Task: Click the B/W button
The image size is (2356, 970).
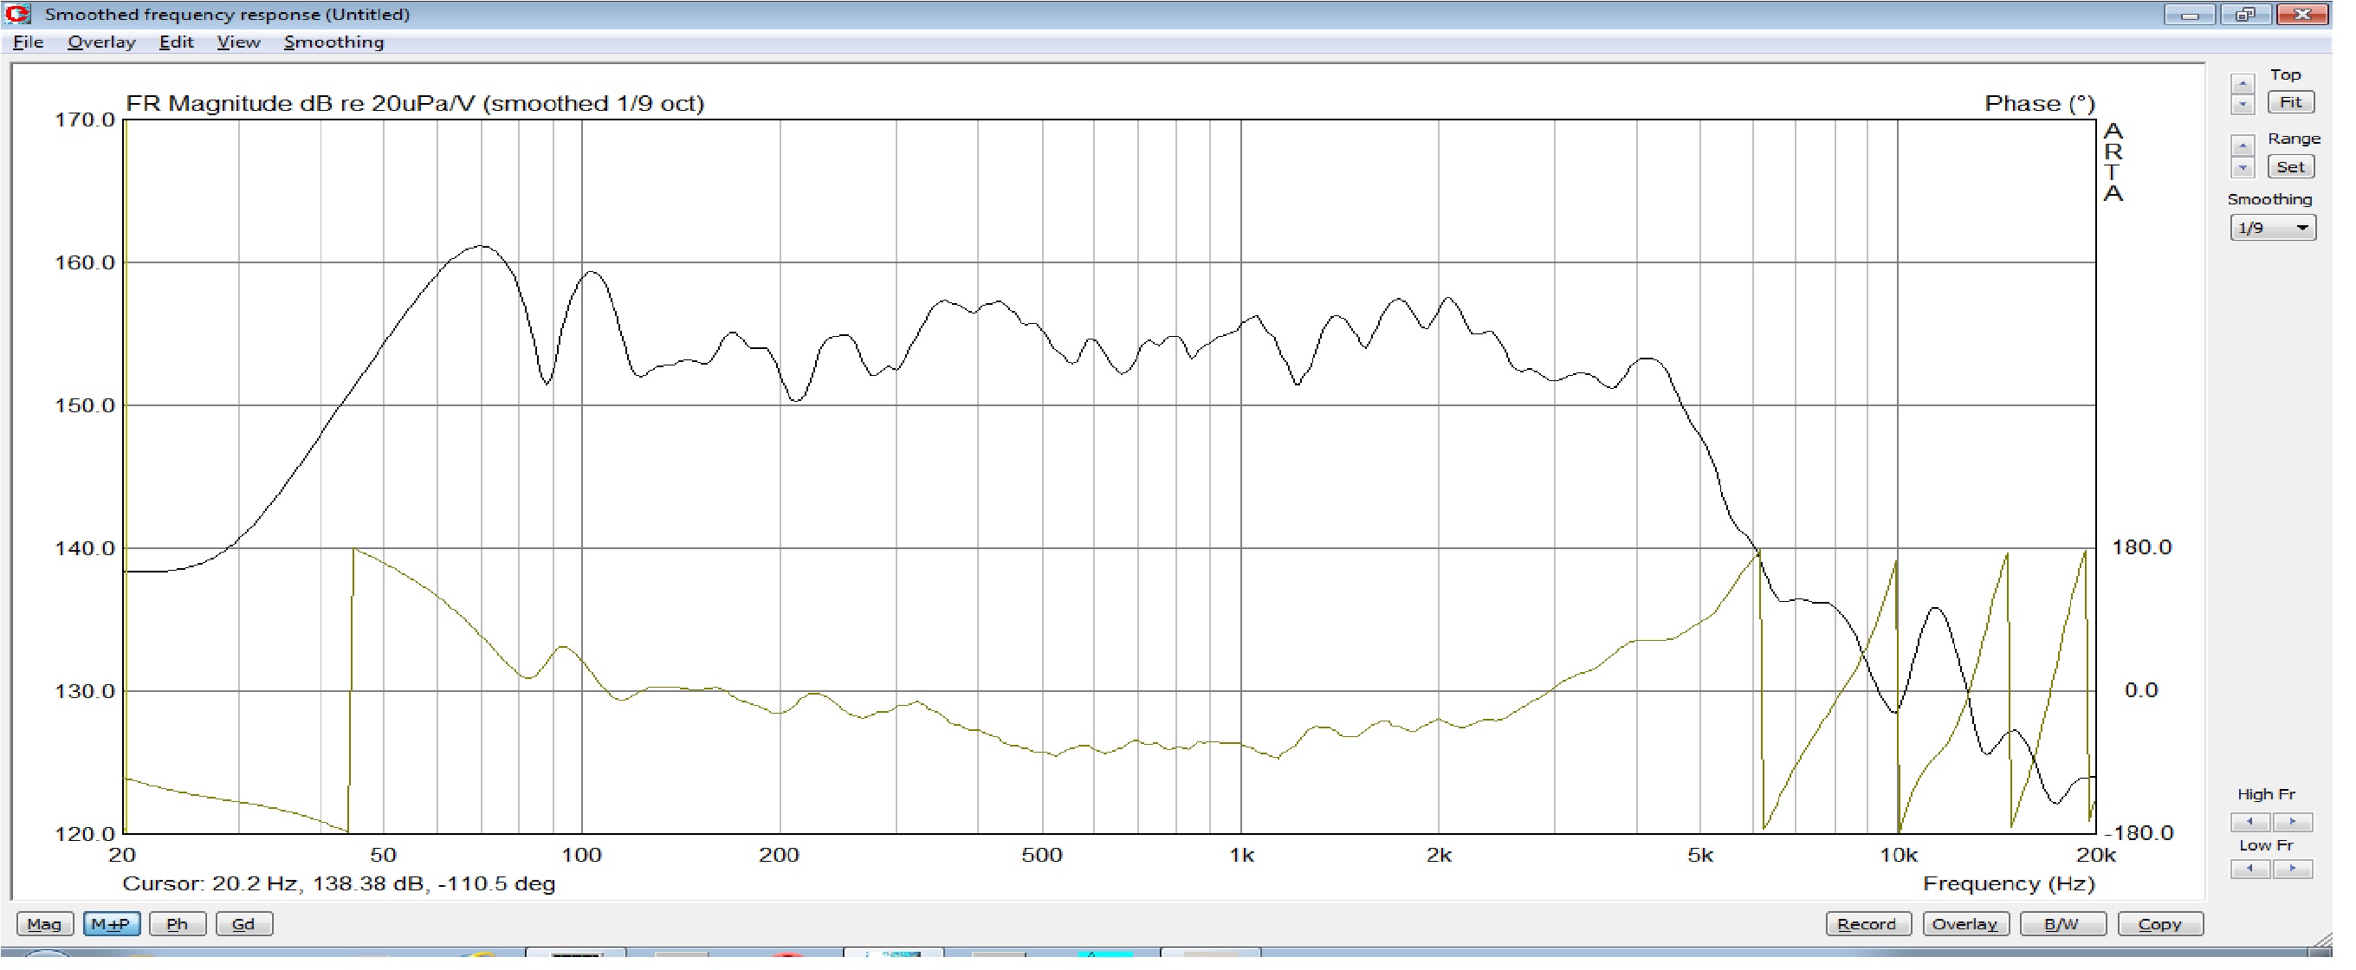Action: 2061,924
